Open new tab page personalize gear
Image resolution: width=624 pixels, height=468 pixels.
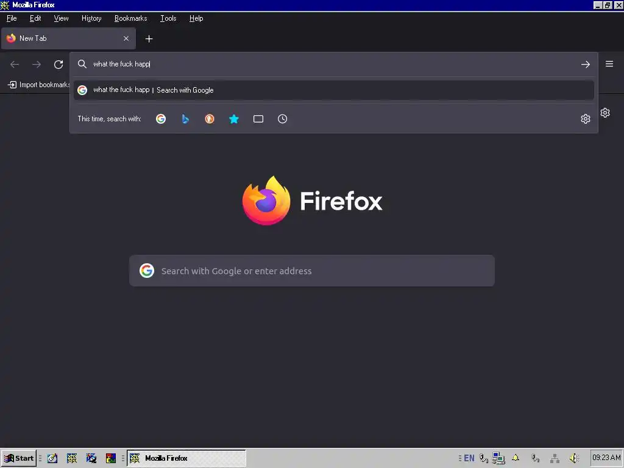tap(605, 113)
